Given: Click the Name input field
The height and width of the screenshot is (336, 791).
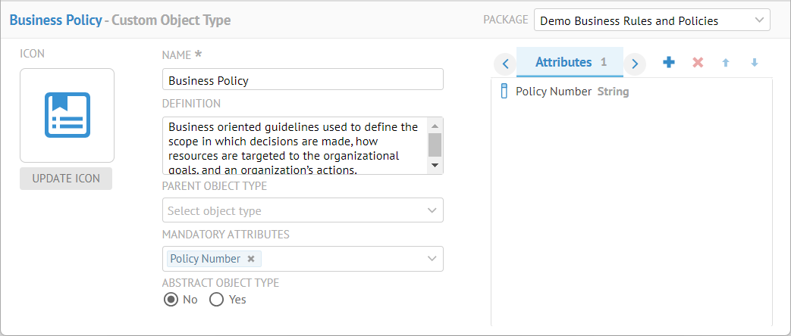Looking at the screenshot, I should [303, 80].
